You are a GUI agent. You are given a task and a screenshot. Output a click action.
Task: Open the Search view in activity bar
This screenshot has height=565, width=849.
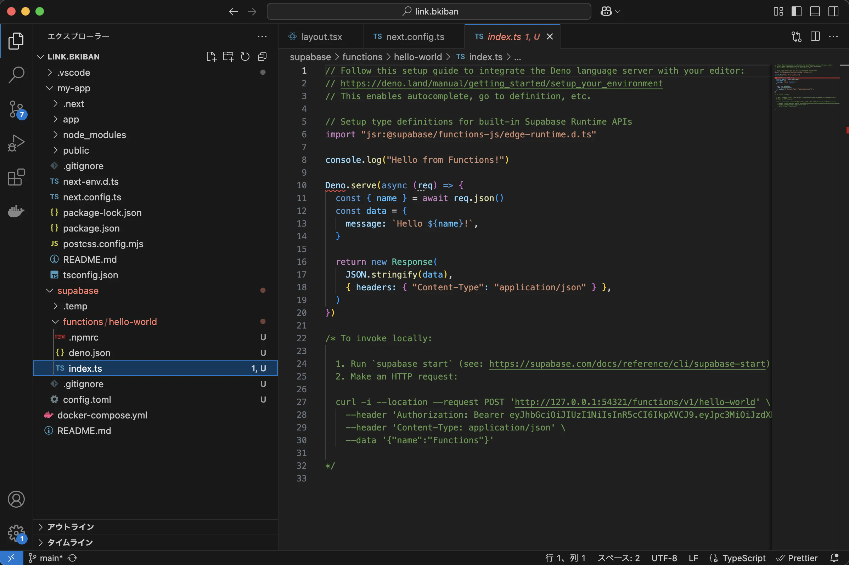pos(16,75)
